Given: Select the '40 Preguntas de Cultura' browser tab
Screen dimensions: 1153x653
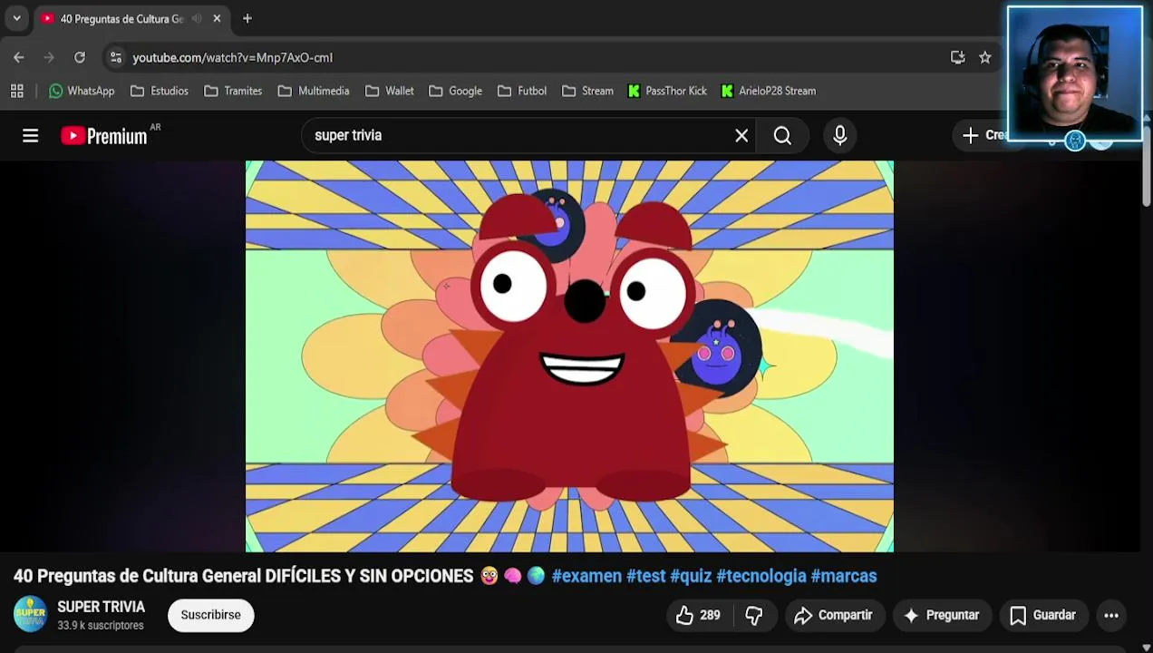Looking at the screenshot, I should [131, 18].
